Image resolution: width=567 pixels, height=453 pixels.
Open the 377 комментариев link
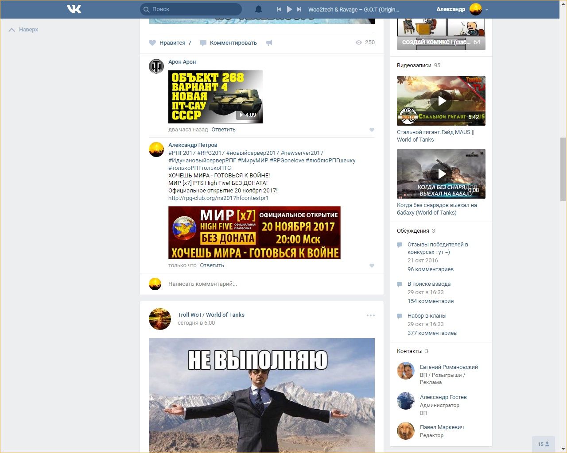(432, 333)
